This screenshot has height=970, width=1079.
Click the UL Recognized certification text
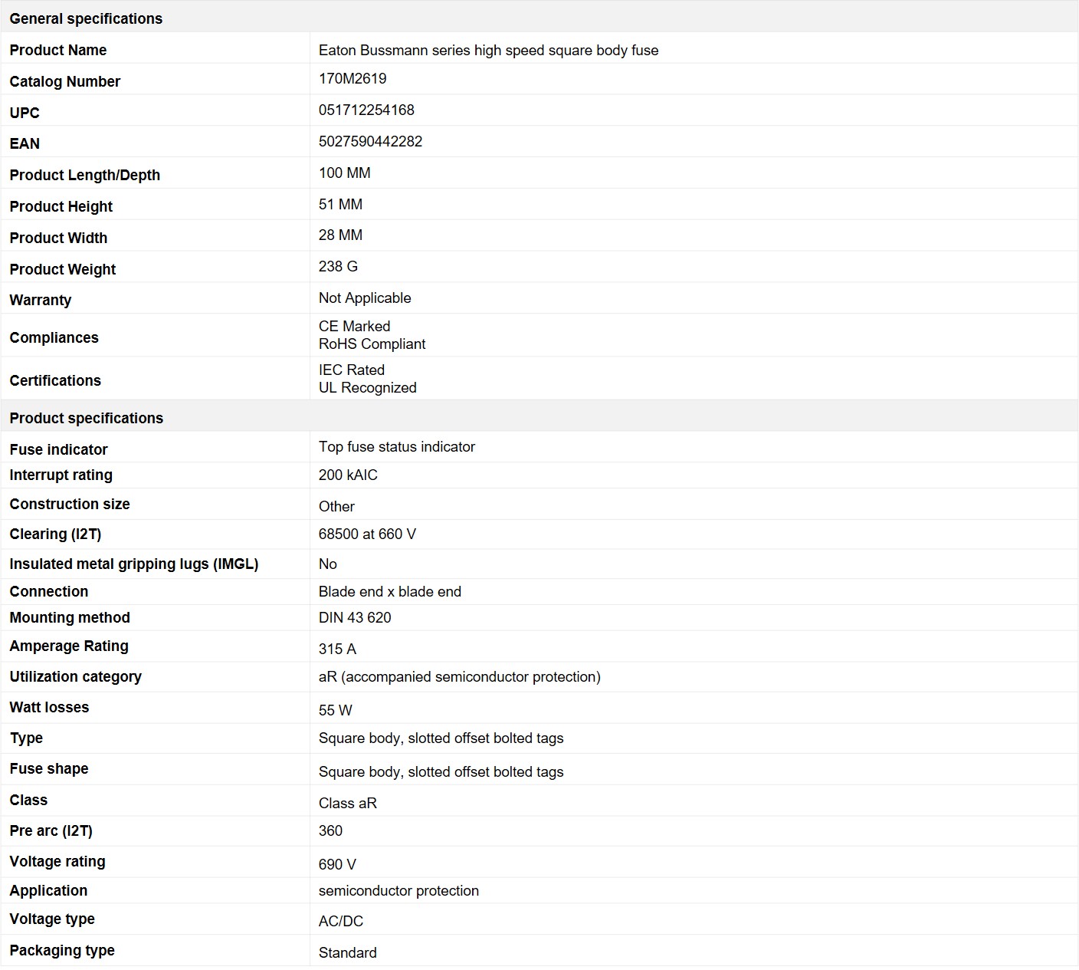367,387
